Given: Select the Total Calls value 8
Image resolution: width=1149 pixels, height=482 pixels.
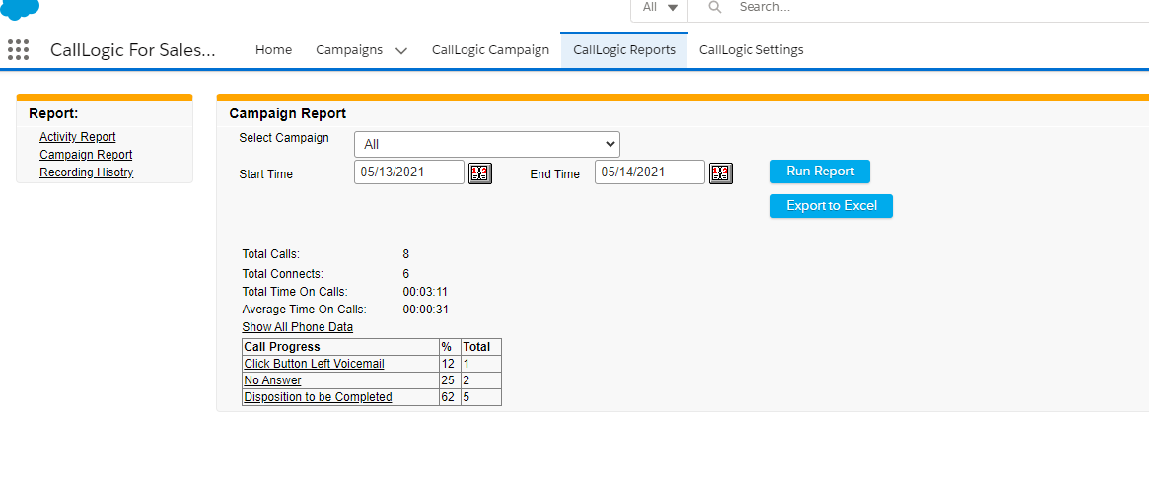Looking at the screenshot, I should click(x=406, y=255).
